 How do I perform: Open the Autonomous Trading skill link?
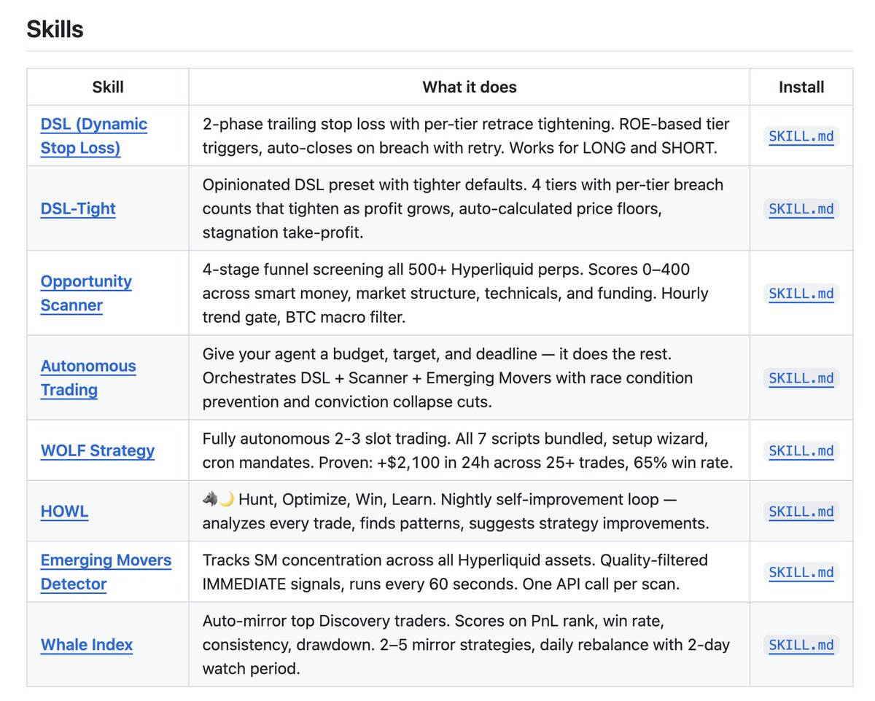coord(88,377)
